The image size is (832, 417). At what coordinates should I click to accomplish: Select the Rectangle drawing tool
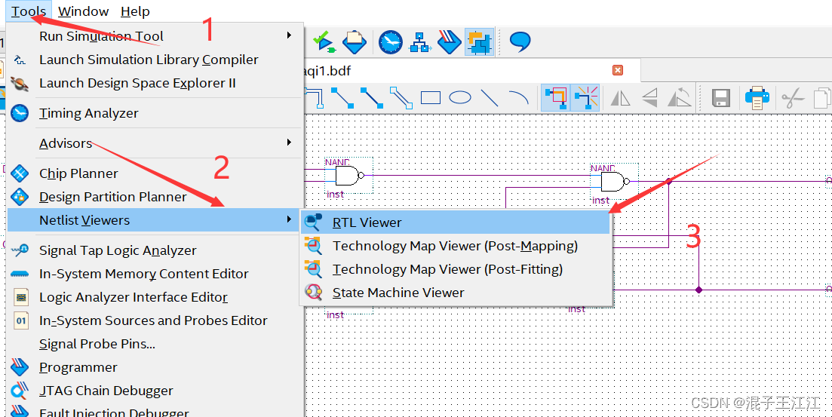430,98
